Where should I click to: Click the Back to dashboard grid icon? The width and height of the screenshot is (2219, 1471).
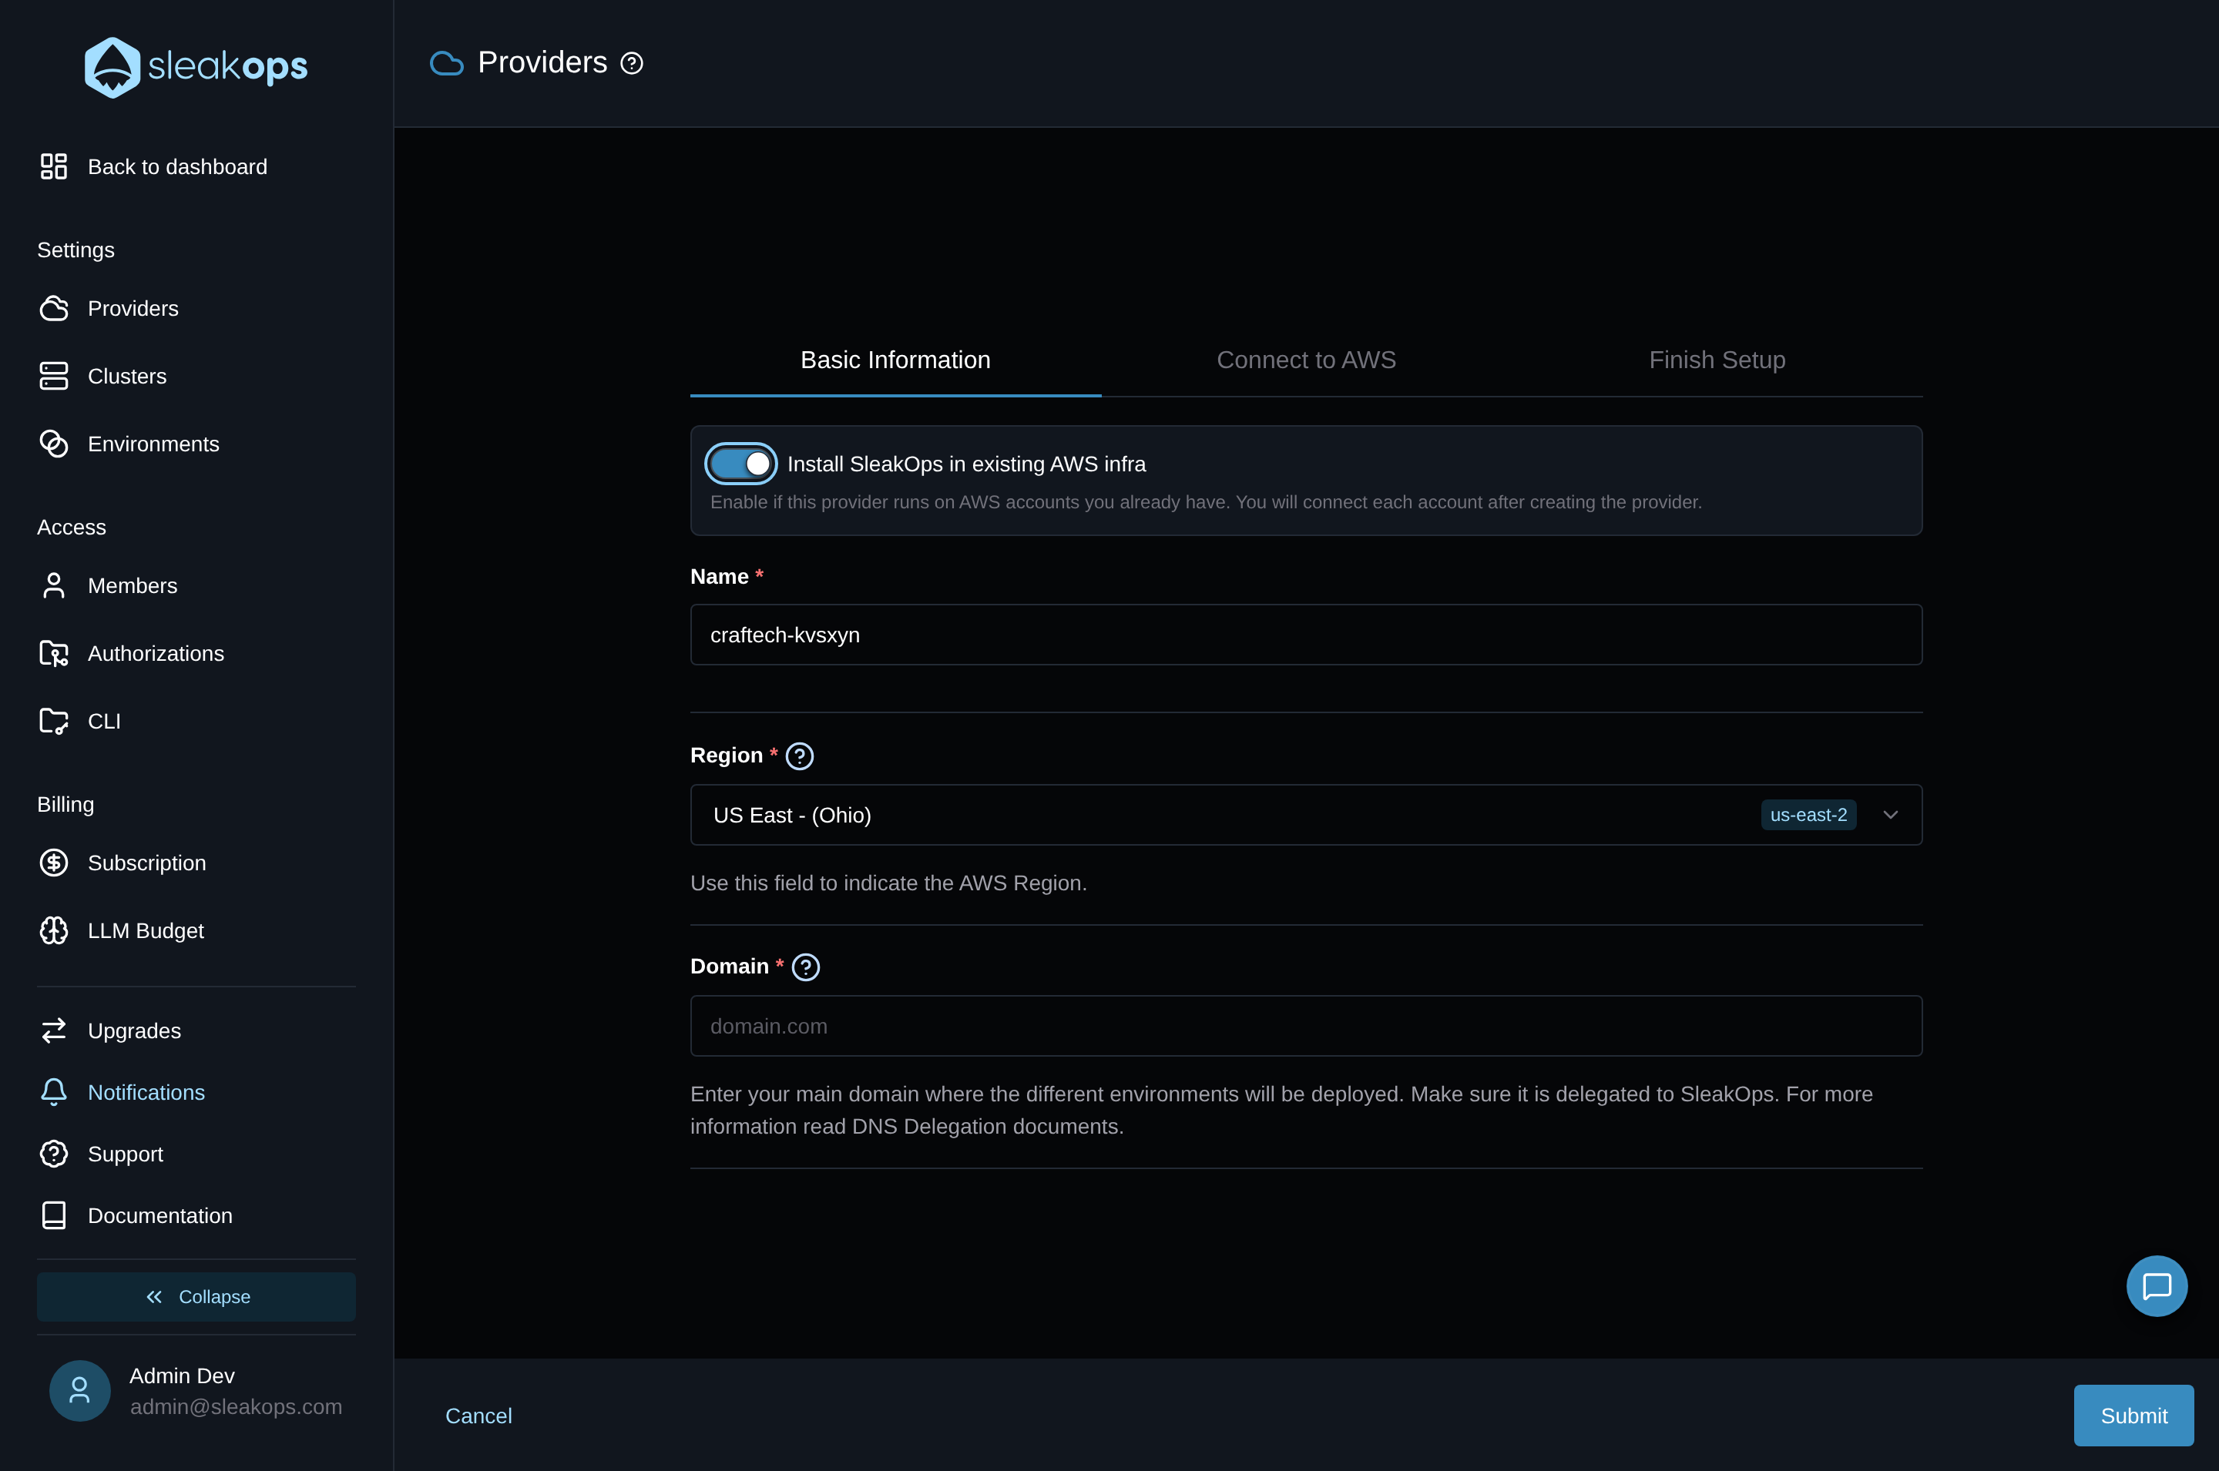coord(53,167)
